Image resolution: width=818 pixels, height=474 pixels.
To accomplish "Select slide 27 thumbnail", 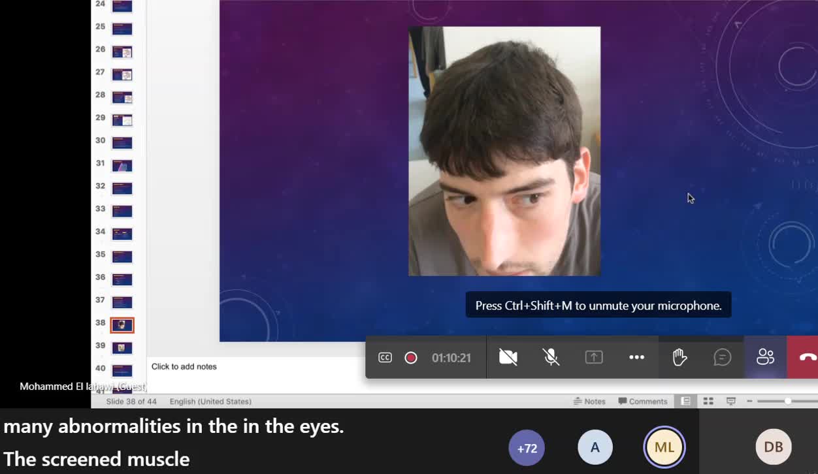I will coord(122,74).
